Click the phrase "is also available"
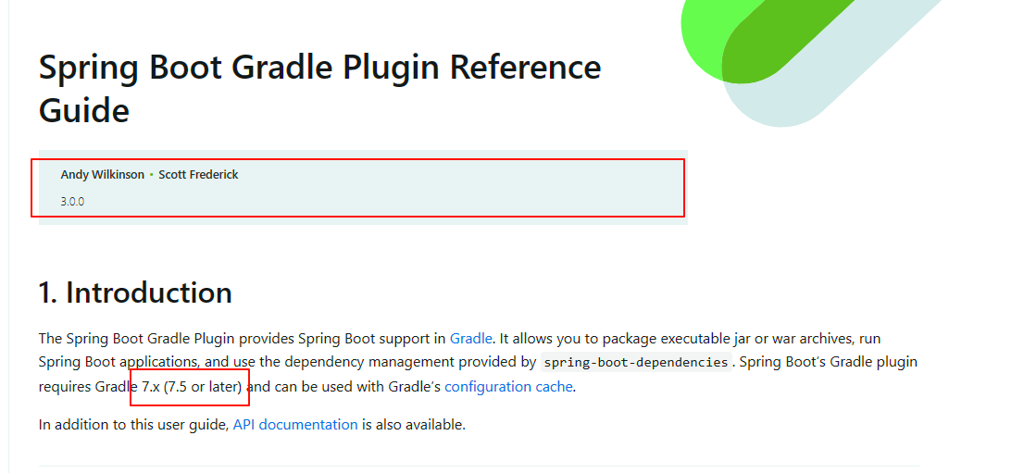 pos(413,425)
